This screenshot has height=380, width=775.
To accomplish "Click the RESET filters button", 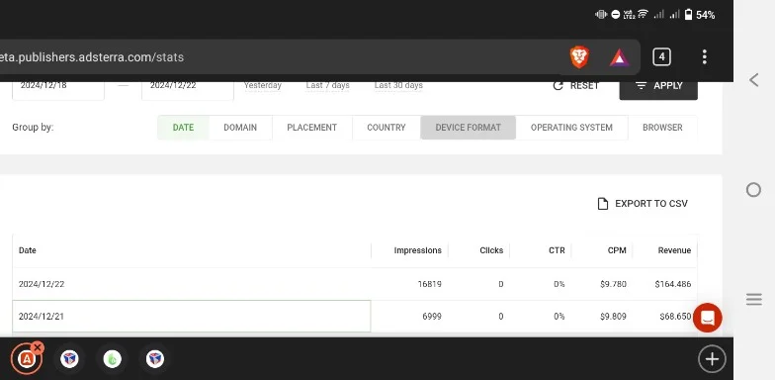I will (575, 85).
